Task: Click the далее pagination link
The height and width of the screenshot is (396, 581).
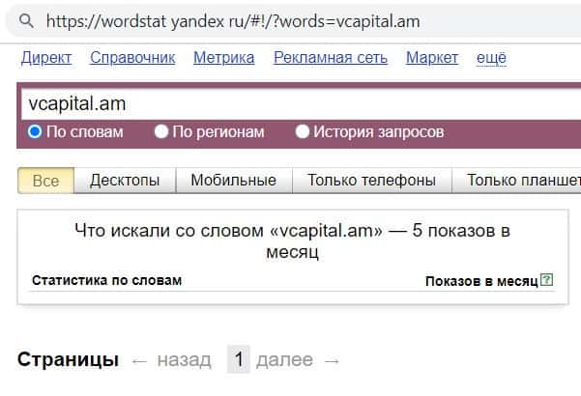Action: point(284,359)
